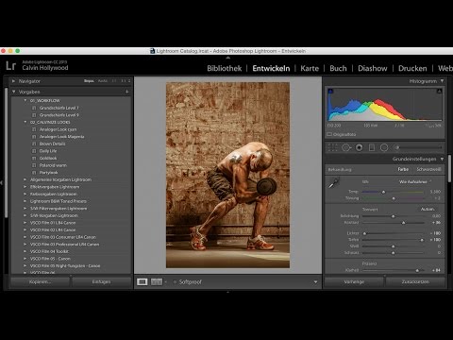Open the Drucken module
Screen dimensions: 453x340
412,68
